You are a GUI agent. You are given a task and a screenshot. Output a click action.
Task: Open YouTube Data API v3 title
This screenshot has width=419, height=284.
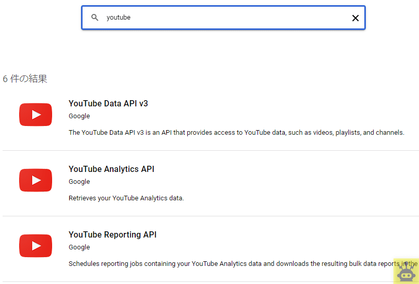click(x=108, y=103)
